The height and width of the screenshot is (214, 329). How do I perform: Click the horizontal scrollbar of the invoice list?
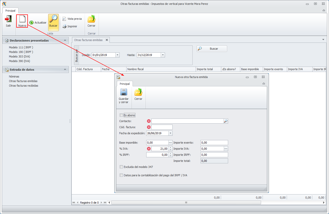(x=186, y=203)
